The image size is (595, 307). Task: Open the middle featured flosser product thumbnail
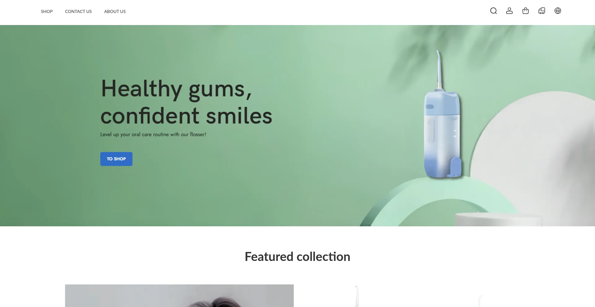357,296
